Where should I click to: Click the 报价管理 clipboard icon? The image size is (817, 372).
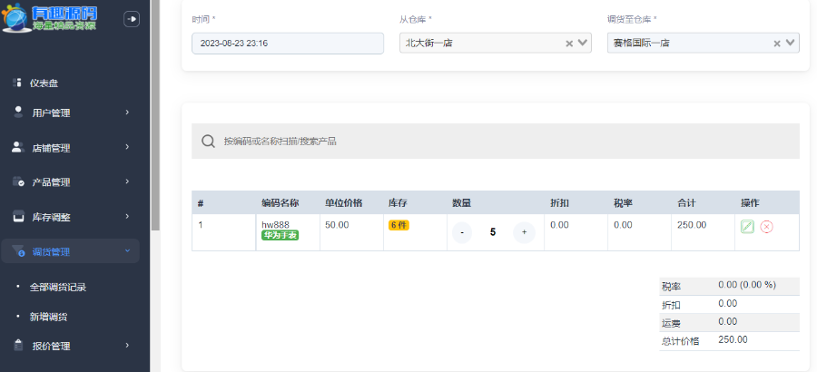18,345
